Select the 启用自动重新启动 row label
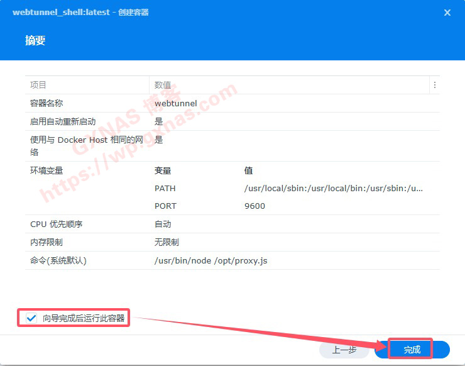The height and width of the screenshot is (366, 465). pyautogui.click(x=63, y=121)
